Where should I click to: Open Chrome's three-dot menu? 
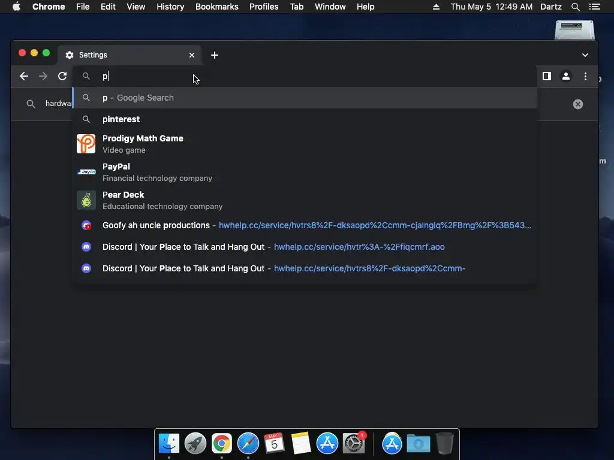point(585,76)
